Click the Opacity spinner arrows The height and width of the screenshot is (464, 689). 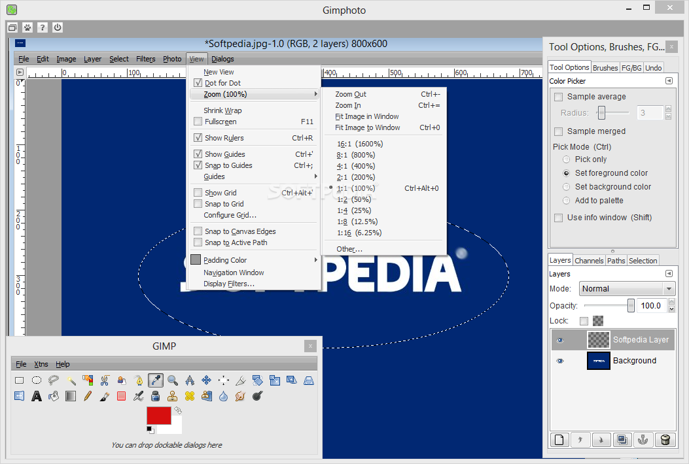click(671, 306)
